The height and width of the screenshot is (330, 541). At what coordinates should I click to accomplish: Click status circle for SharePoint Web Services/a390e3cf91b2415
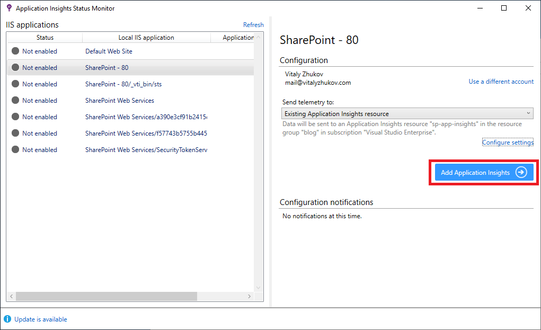click(15, 117)
